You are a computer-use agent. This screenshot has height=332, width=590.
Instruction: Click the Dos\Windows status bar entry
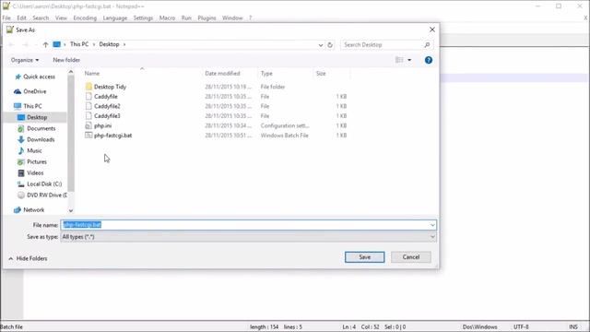pos(479,326)
